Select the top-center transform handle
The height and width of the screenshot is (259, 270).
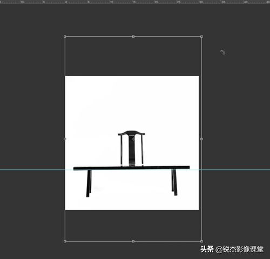133,37
